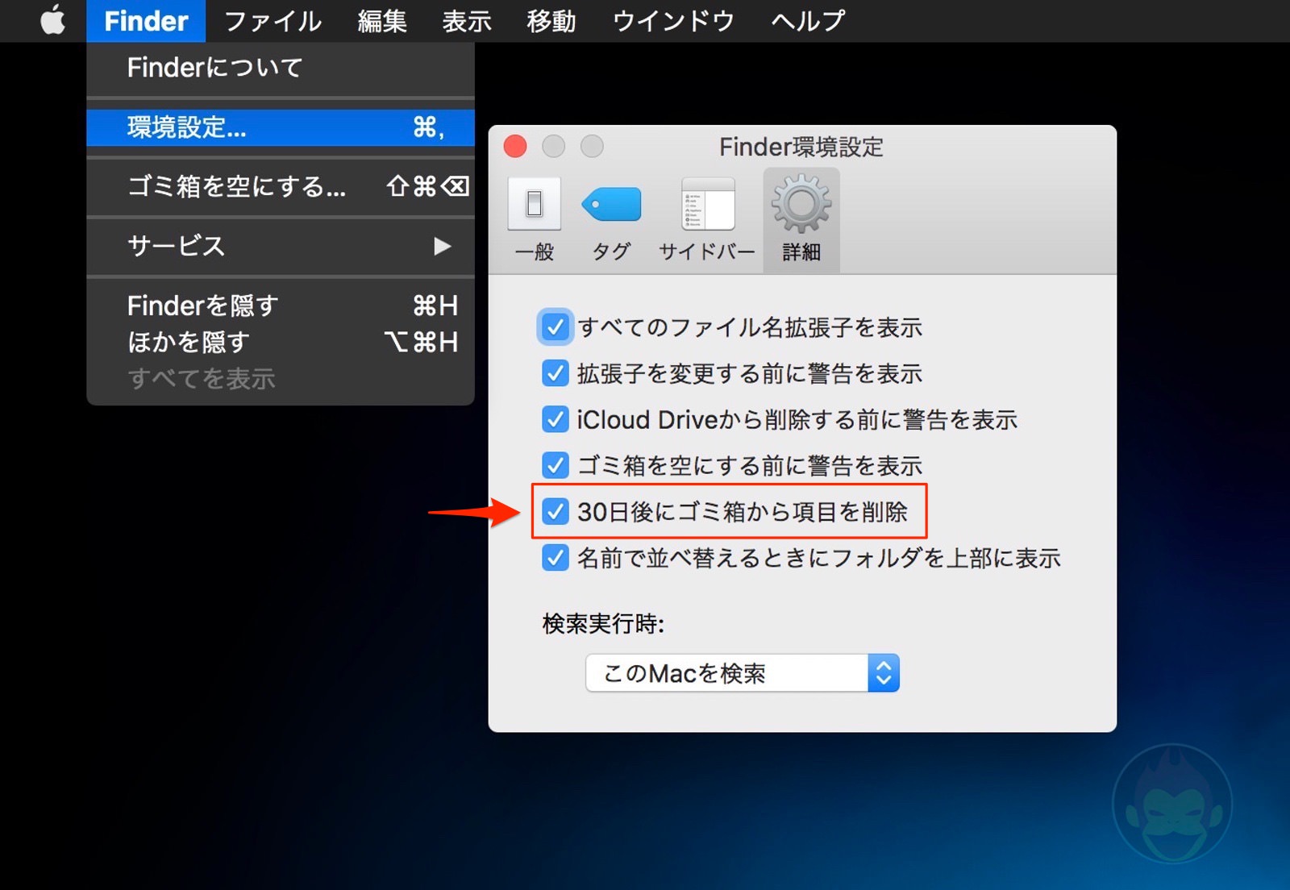
Task: Open the 表示 menu
Action: point(467,21)
